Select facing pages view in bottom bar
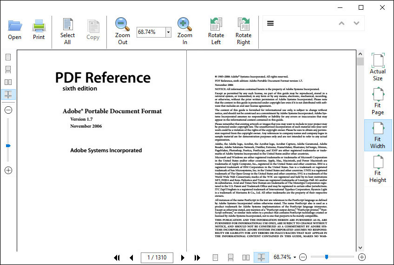 click(x=246, y=258)
